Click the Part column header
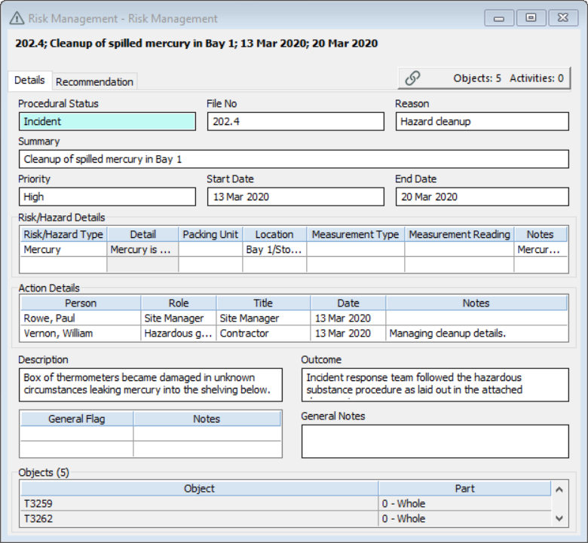The width and height of the screenshot is (588, 543). pos(464,488)
